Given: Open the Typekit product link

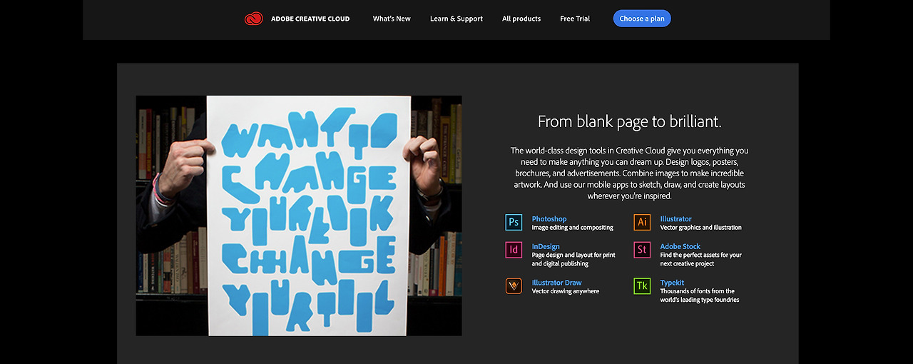Looking at the screenshot, I should [672, 283].
